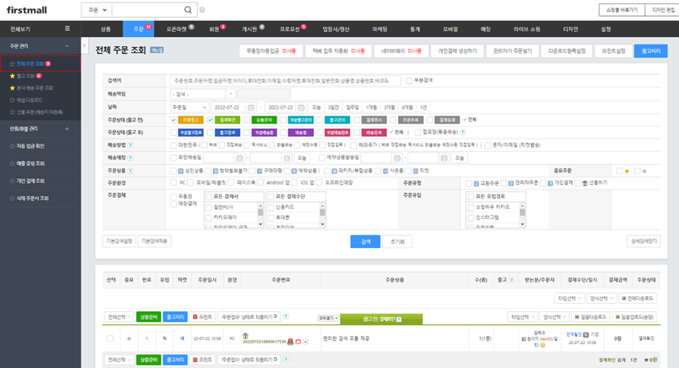
Task: Expand the 반품/환불 관리 sidebar section
Action: tap(67, 129)
